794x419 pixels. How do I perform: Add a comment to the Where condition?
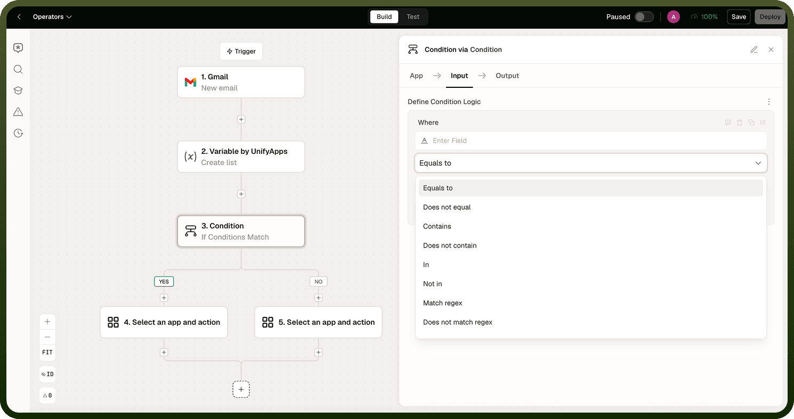coord(728,122)
